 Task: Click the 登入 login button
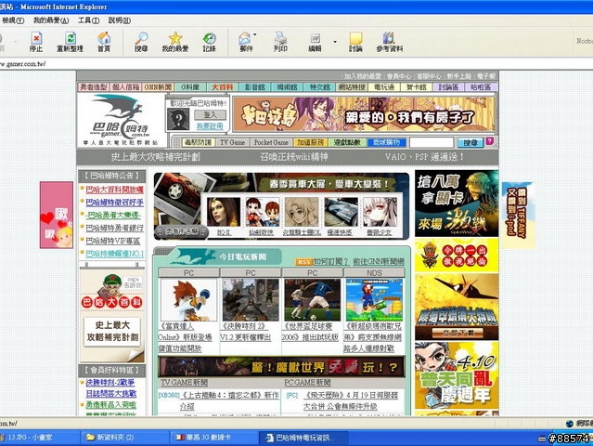pyautogui.click(x=210, y=114)
